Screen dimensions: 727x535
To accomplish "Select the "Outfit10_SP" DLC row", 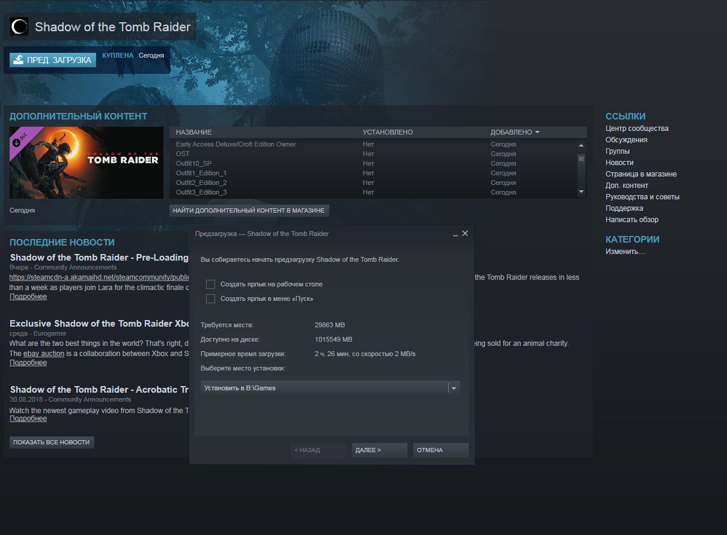I will click(373, 163).
